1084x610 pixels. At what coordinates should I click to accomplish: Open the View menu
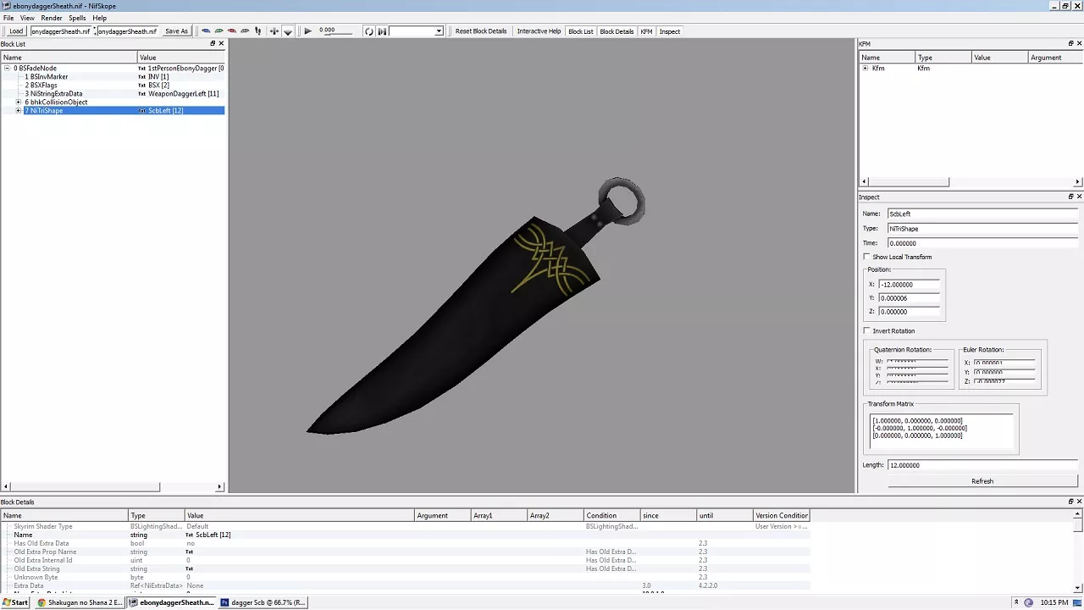[27, 18]
